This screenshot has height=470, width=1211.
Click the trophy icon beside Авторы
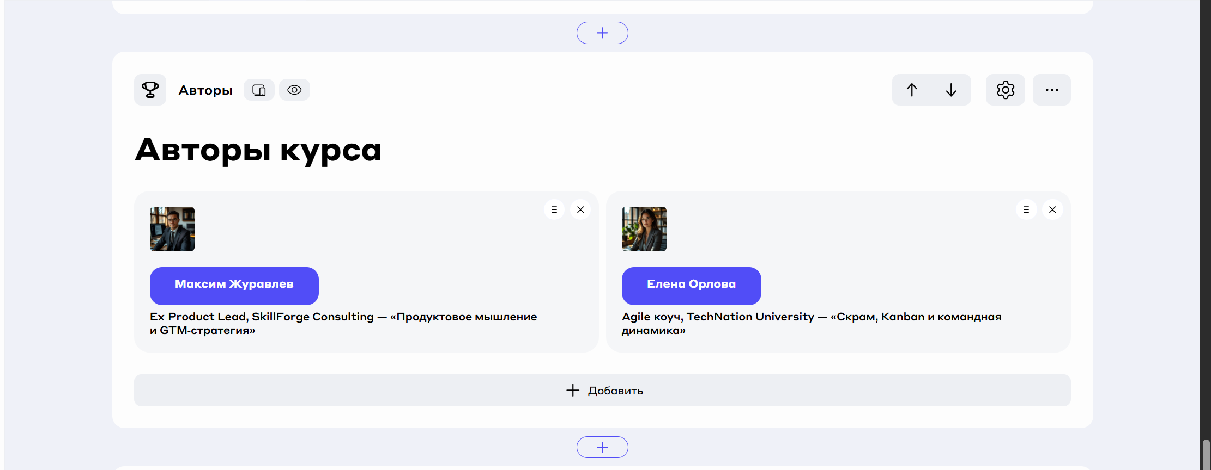point(150,90)
